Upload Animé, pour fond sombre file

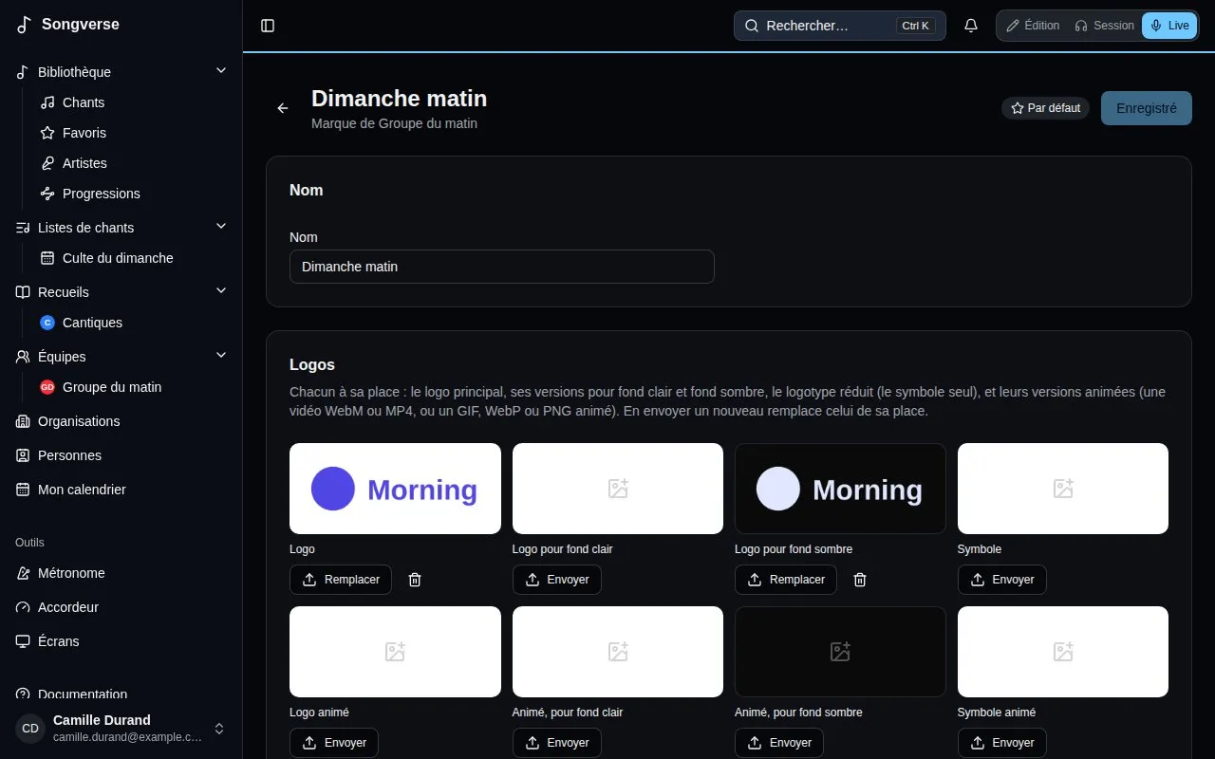[x=779, y=743]
